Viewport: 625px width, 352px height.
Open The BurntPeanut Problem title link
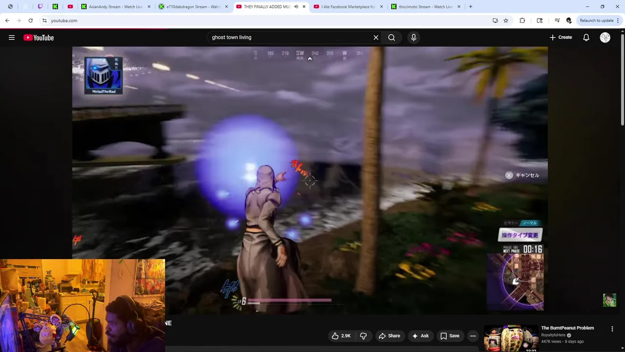point(567,328)
